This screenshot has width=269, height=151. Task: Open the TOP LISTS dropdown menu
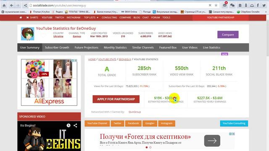click(x=91, y=18)
